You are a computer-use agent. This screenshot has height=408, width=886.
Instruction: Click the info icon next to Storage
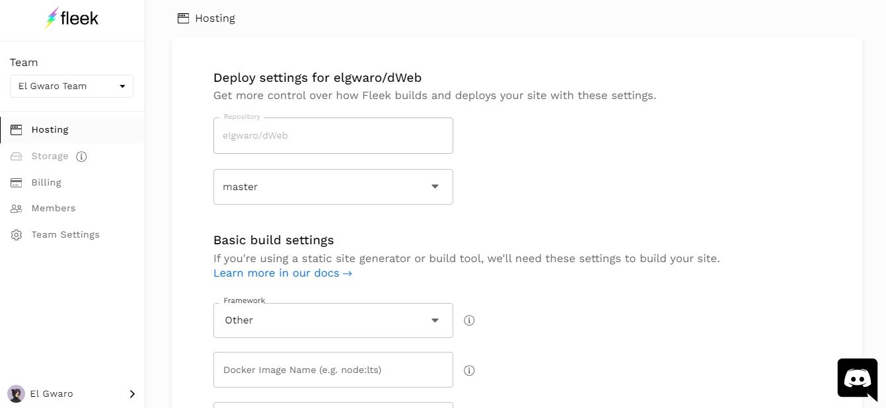[x=81, y=156]
